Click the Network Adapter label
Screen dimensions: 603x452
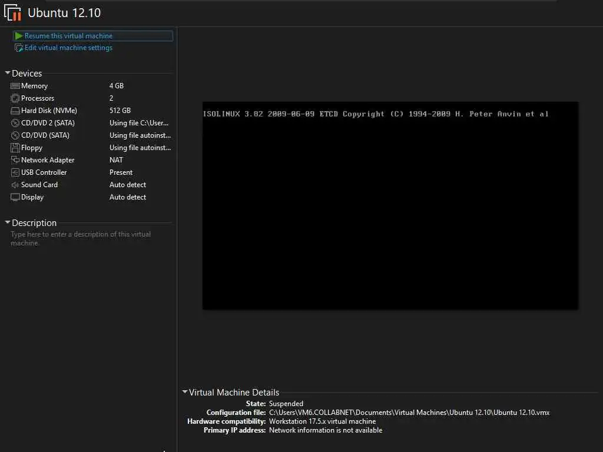pos(48,160)
